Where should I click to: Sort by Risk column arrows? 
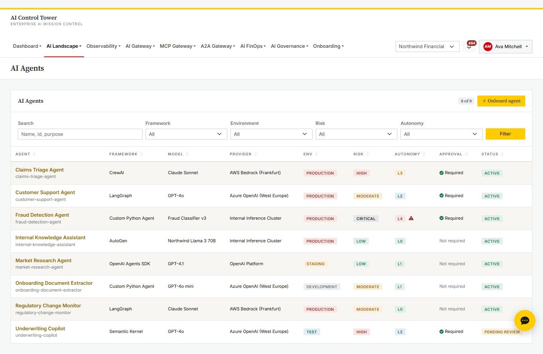[368, 154]
